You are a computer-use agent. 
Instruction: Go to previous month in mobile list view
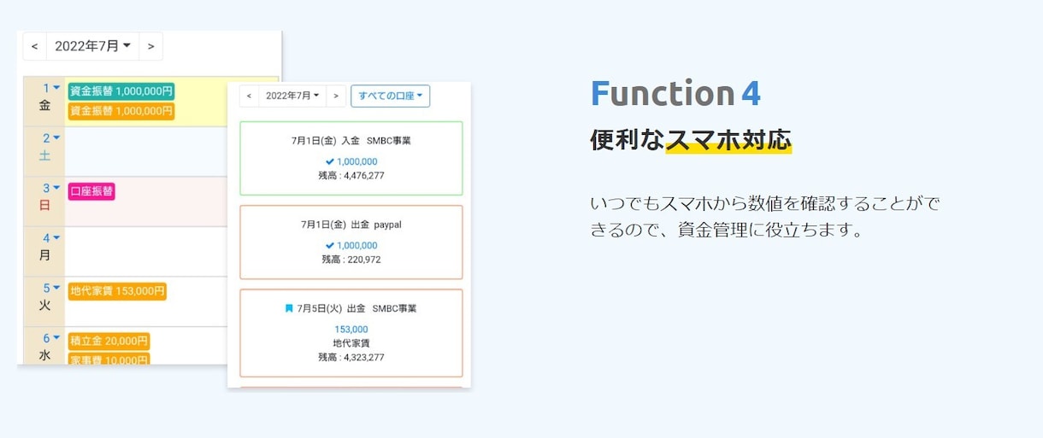(249, 96)
